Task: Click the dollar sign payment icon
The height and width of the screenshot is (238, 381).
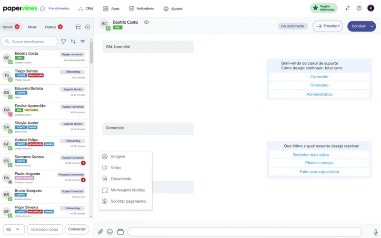Action: click(105, 201)
